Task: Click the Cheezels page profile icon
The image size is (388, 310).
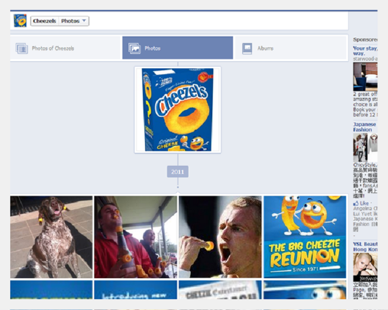Action: coord(20,20)
